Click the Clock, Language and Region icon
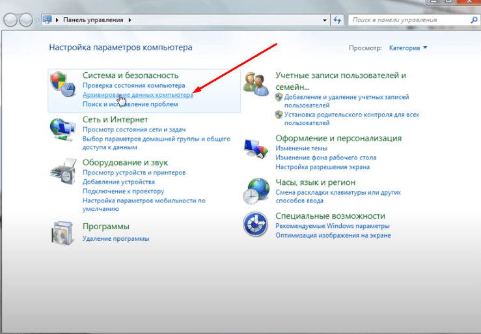Screen dimensions: 481x334 [256, 190]
